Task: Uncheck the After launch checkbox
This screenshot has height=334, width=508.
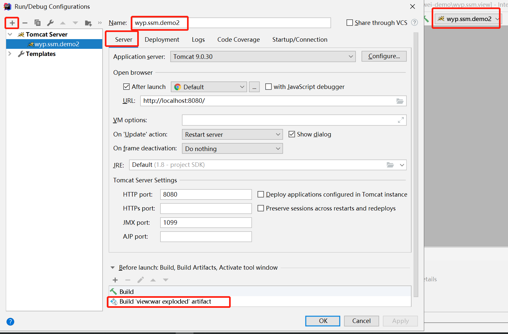Action: 127,87
